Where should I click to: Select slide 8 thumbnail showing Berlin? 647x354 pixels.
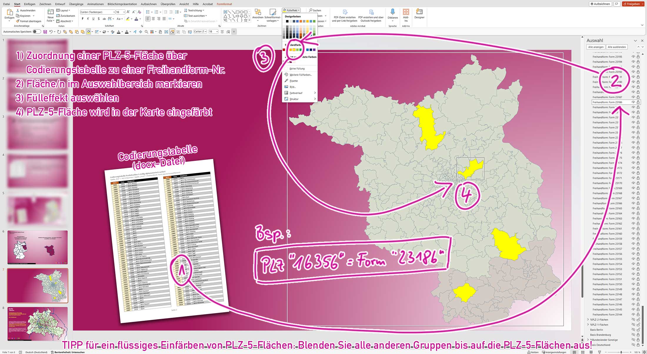(x=37, y=324)
